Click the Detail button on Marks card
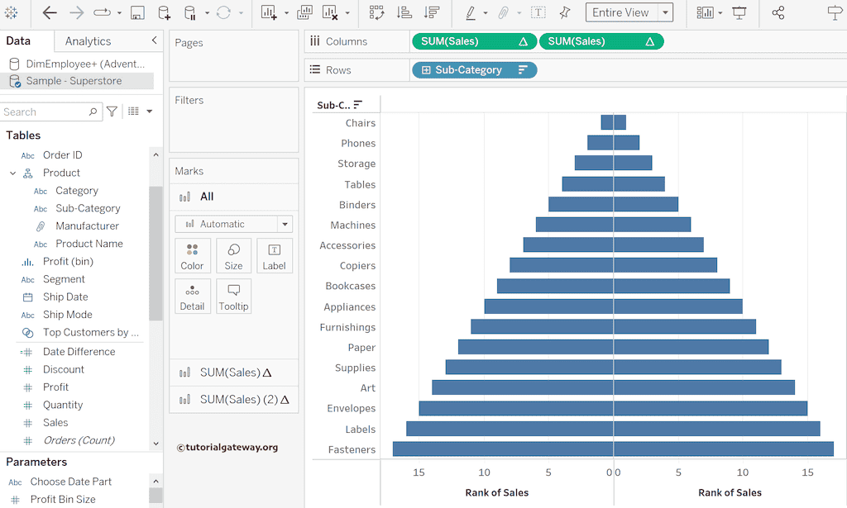 (192, 296)
